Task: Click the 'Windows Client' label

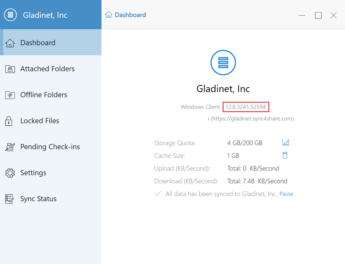Action: [200, 107]
